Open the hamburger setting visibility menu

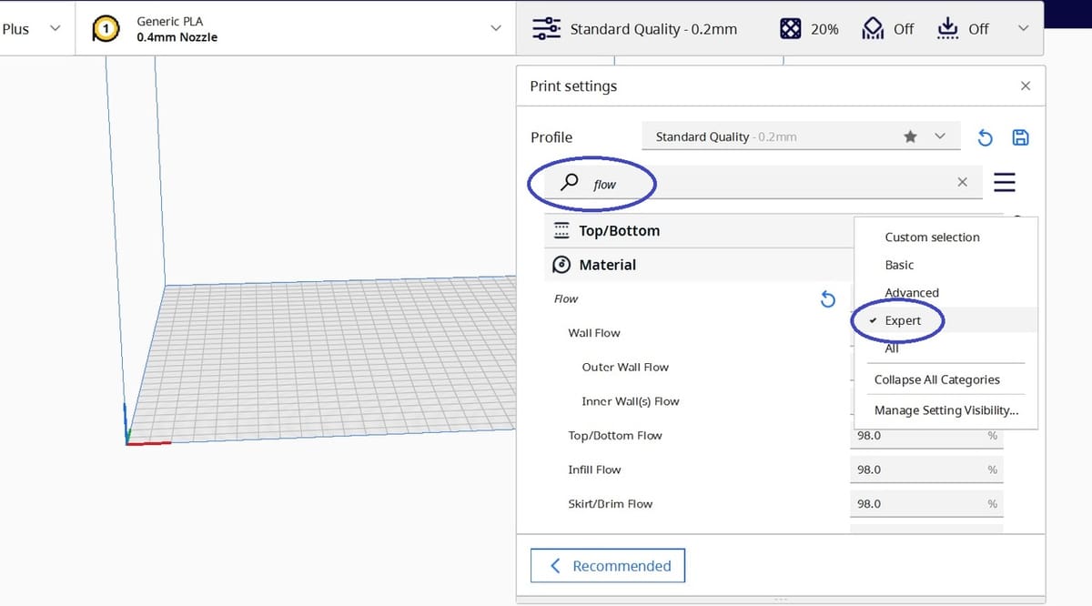point(1004,182)
